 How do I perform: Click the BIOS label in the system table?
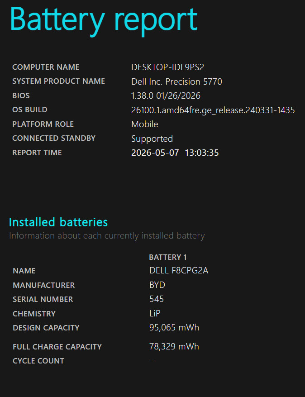coord(21,96)
